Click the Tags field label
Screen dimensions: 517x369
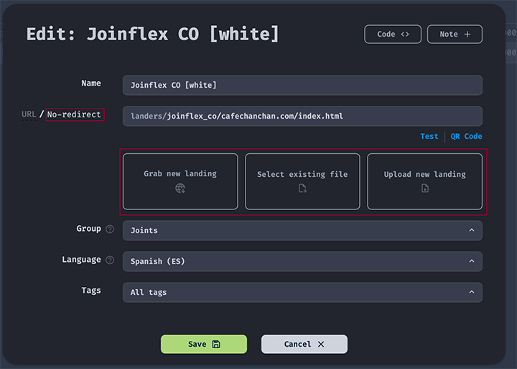coord(91,291)
